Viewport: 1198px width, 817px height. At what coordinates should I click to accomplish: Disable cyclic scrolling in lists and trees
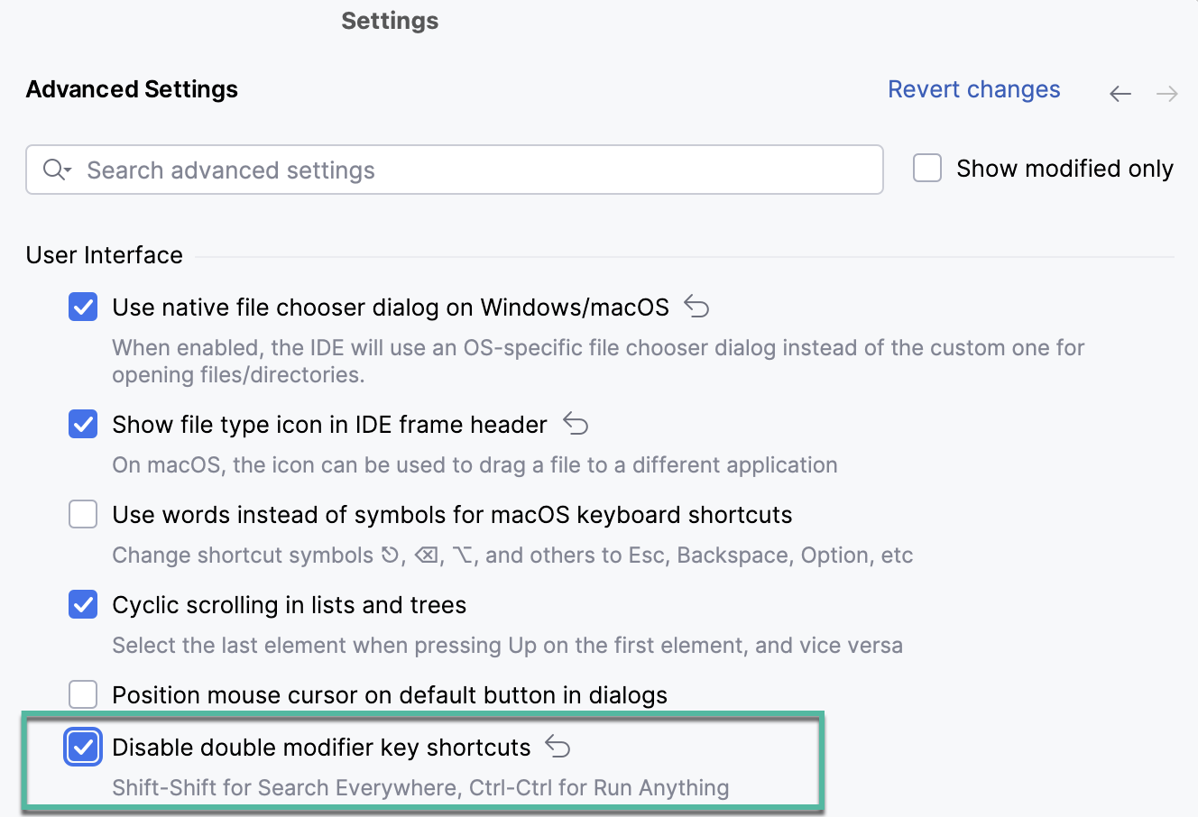(82, 604)
